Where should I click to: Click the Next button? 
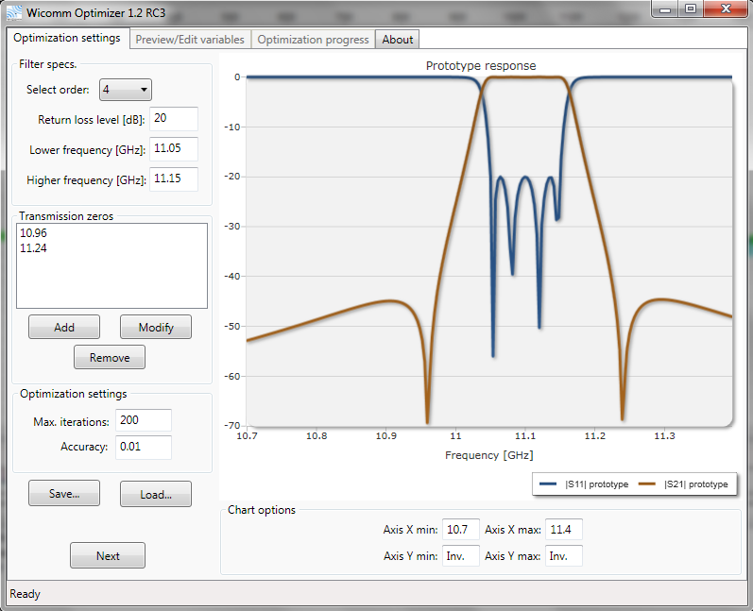coord(108,556)
